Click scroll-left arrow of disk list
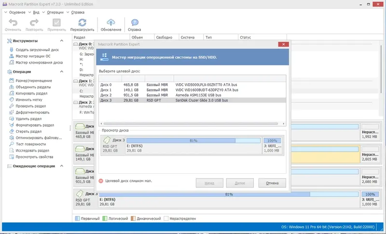This screenshot has width=386, height=234. click(x=101, y=124)
